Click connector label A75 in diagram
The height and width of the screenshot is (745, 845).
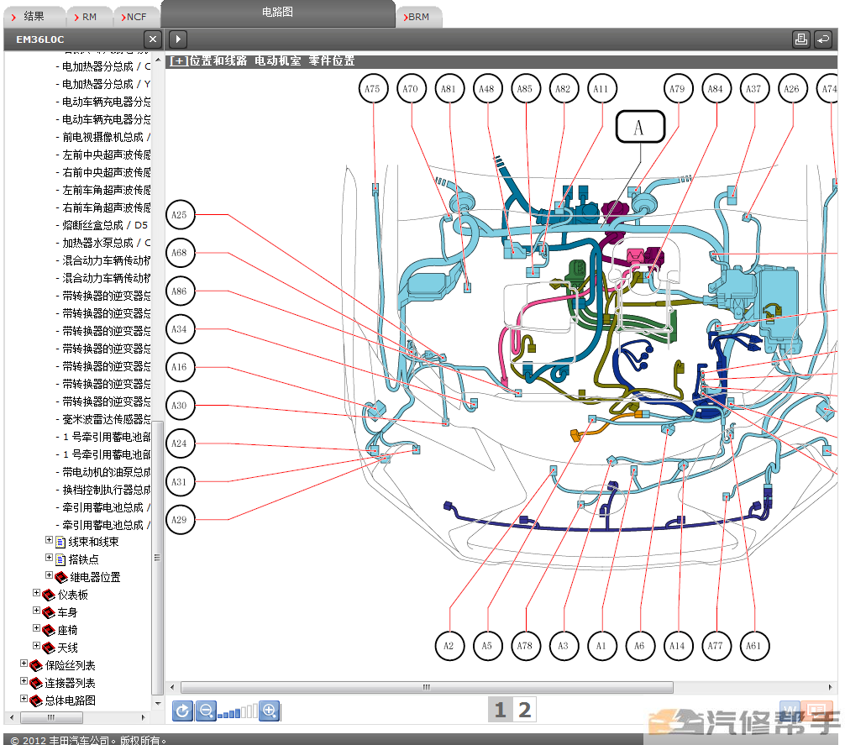tap(373, 89)
